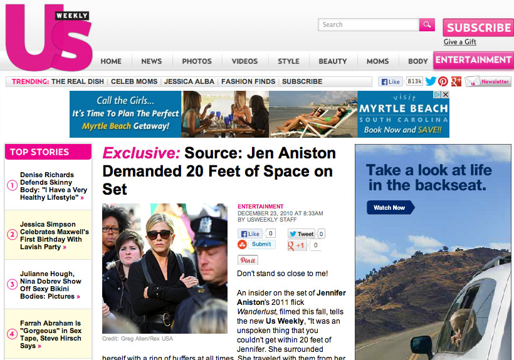Open the BODY navigation tab
Viewport: 514px width, 360px height.
click(418, 61)
